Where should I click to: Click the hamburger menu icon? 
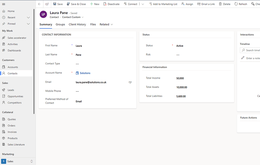(4, 4)
